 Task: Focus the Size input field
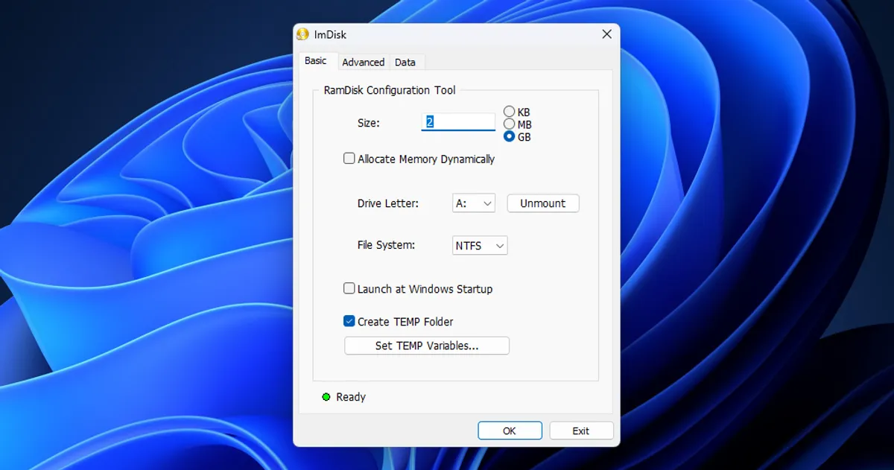[x=458, y=122]
